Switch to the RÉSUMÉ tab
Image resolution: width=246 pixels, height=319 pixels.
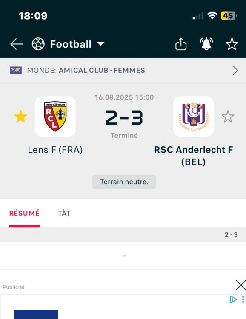(x=24, y=213)
